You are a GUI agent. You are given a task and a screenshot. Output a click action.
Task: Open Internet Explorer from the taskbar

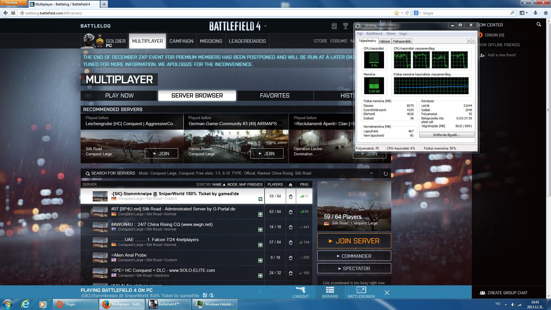pyautogui.click(x=26, y=304)
